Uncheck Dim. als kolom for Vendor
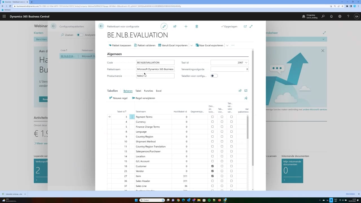The image size is (361, 203). click(212, 171)
